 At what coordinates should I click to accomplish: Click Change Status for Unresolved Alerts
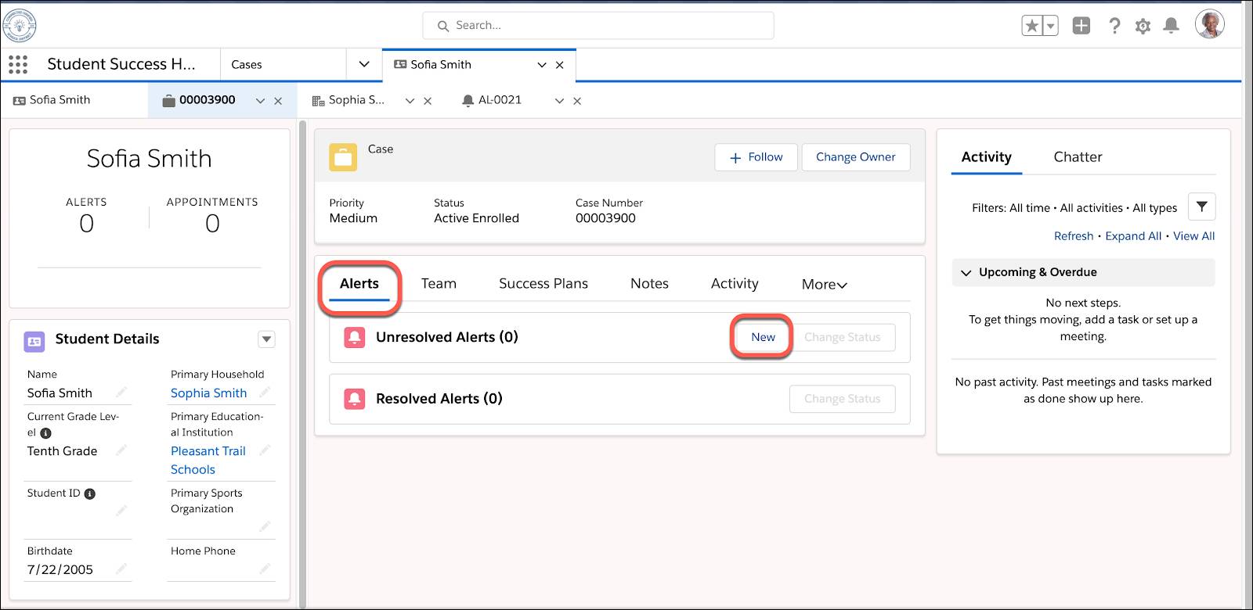[842, 337]
